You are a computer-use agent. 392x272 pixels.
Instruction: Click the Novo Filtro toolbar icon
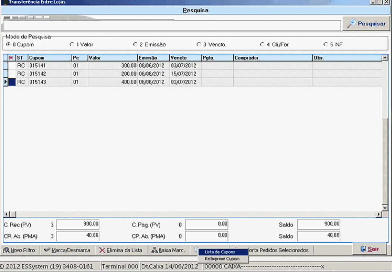coord(19,250)
